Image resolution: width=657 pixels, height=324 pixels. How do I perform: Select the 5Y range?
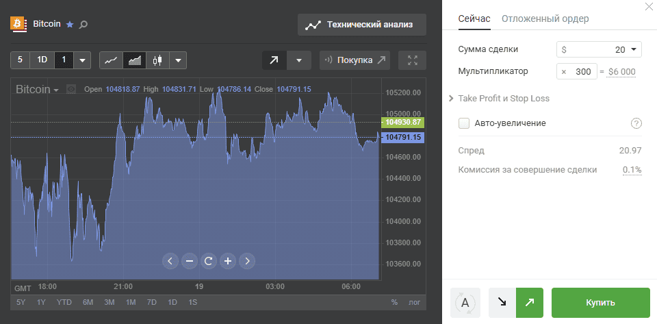pyautogui.click(x=21, y=302)
